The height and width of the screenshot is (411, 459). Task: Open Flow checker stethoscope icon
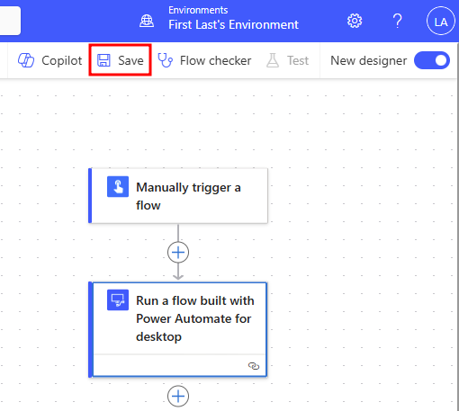(x=166, y=60)
